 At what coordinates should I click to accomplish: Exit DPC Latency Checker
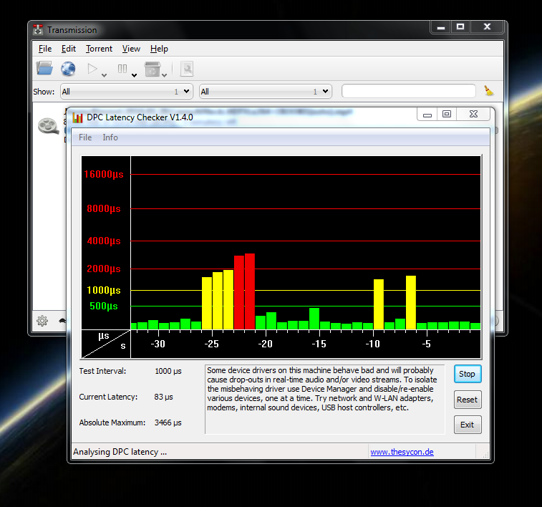pyautogui.click(x=468, y=425)
